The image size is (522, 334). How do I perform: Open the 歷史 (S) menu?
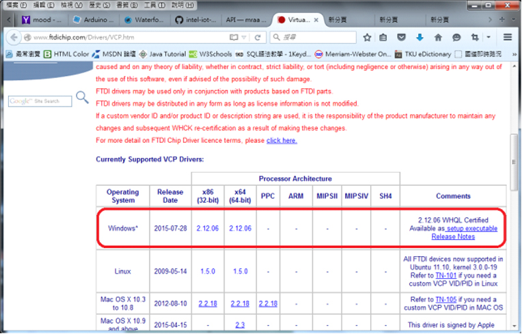click(x=99, y=5)
